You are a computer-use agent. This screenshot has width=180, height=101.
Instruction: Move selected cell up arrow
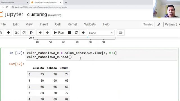tap(40, 33)
